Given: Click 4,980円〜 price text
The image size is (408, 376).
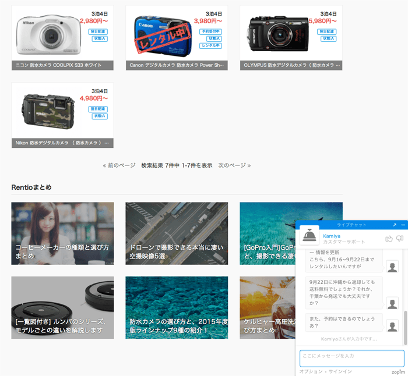Looking at the screenshot, I should tap(94, 98).
